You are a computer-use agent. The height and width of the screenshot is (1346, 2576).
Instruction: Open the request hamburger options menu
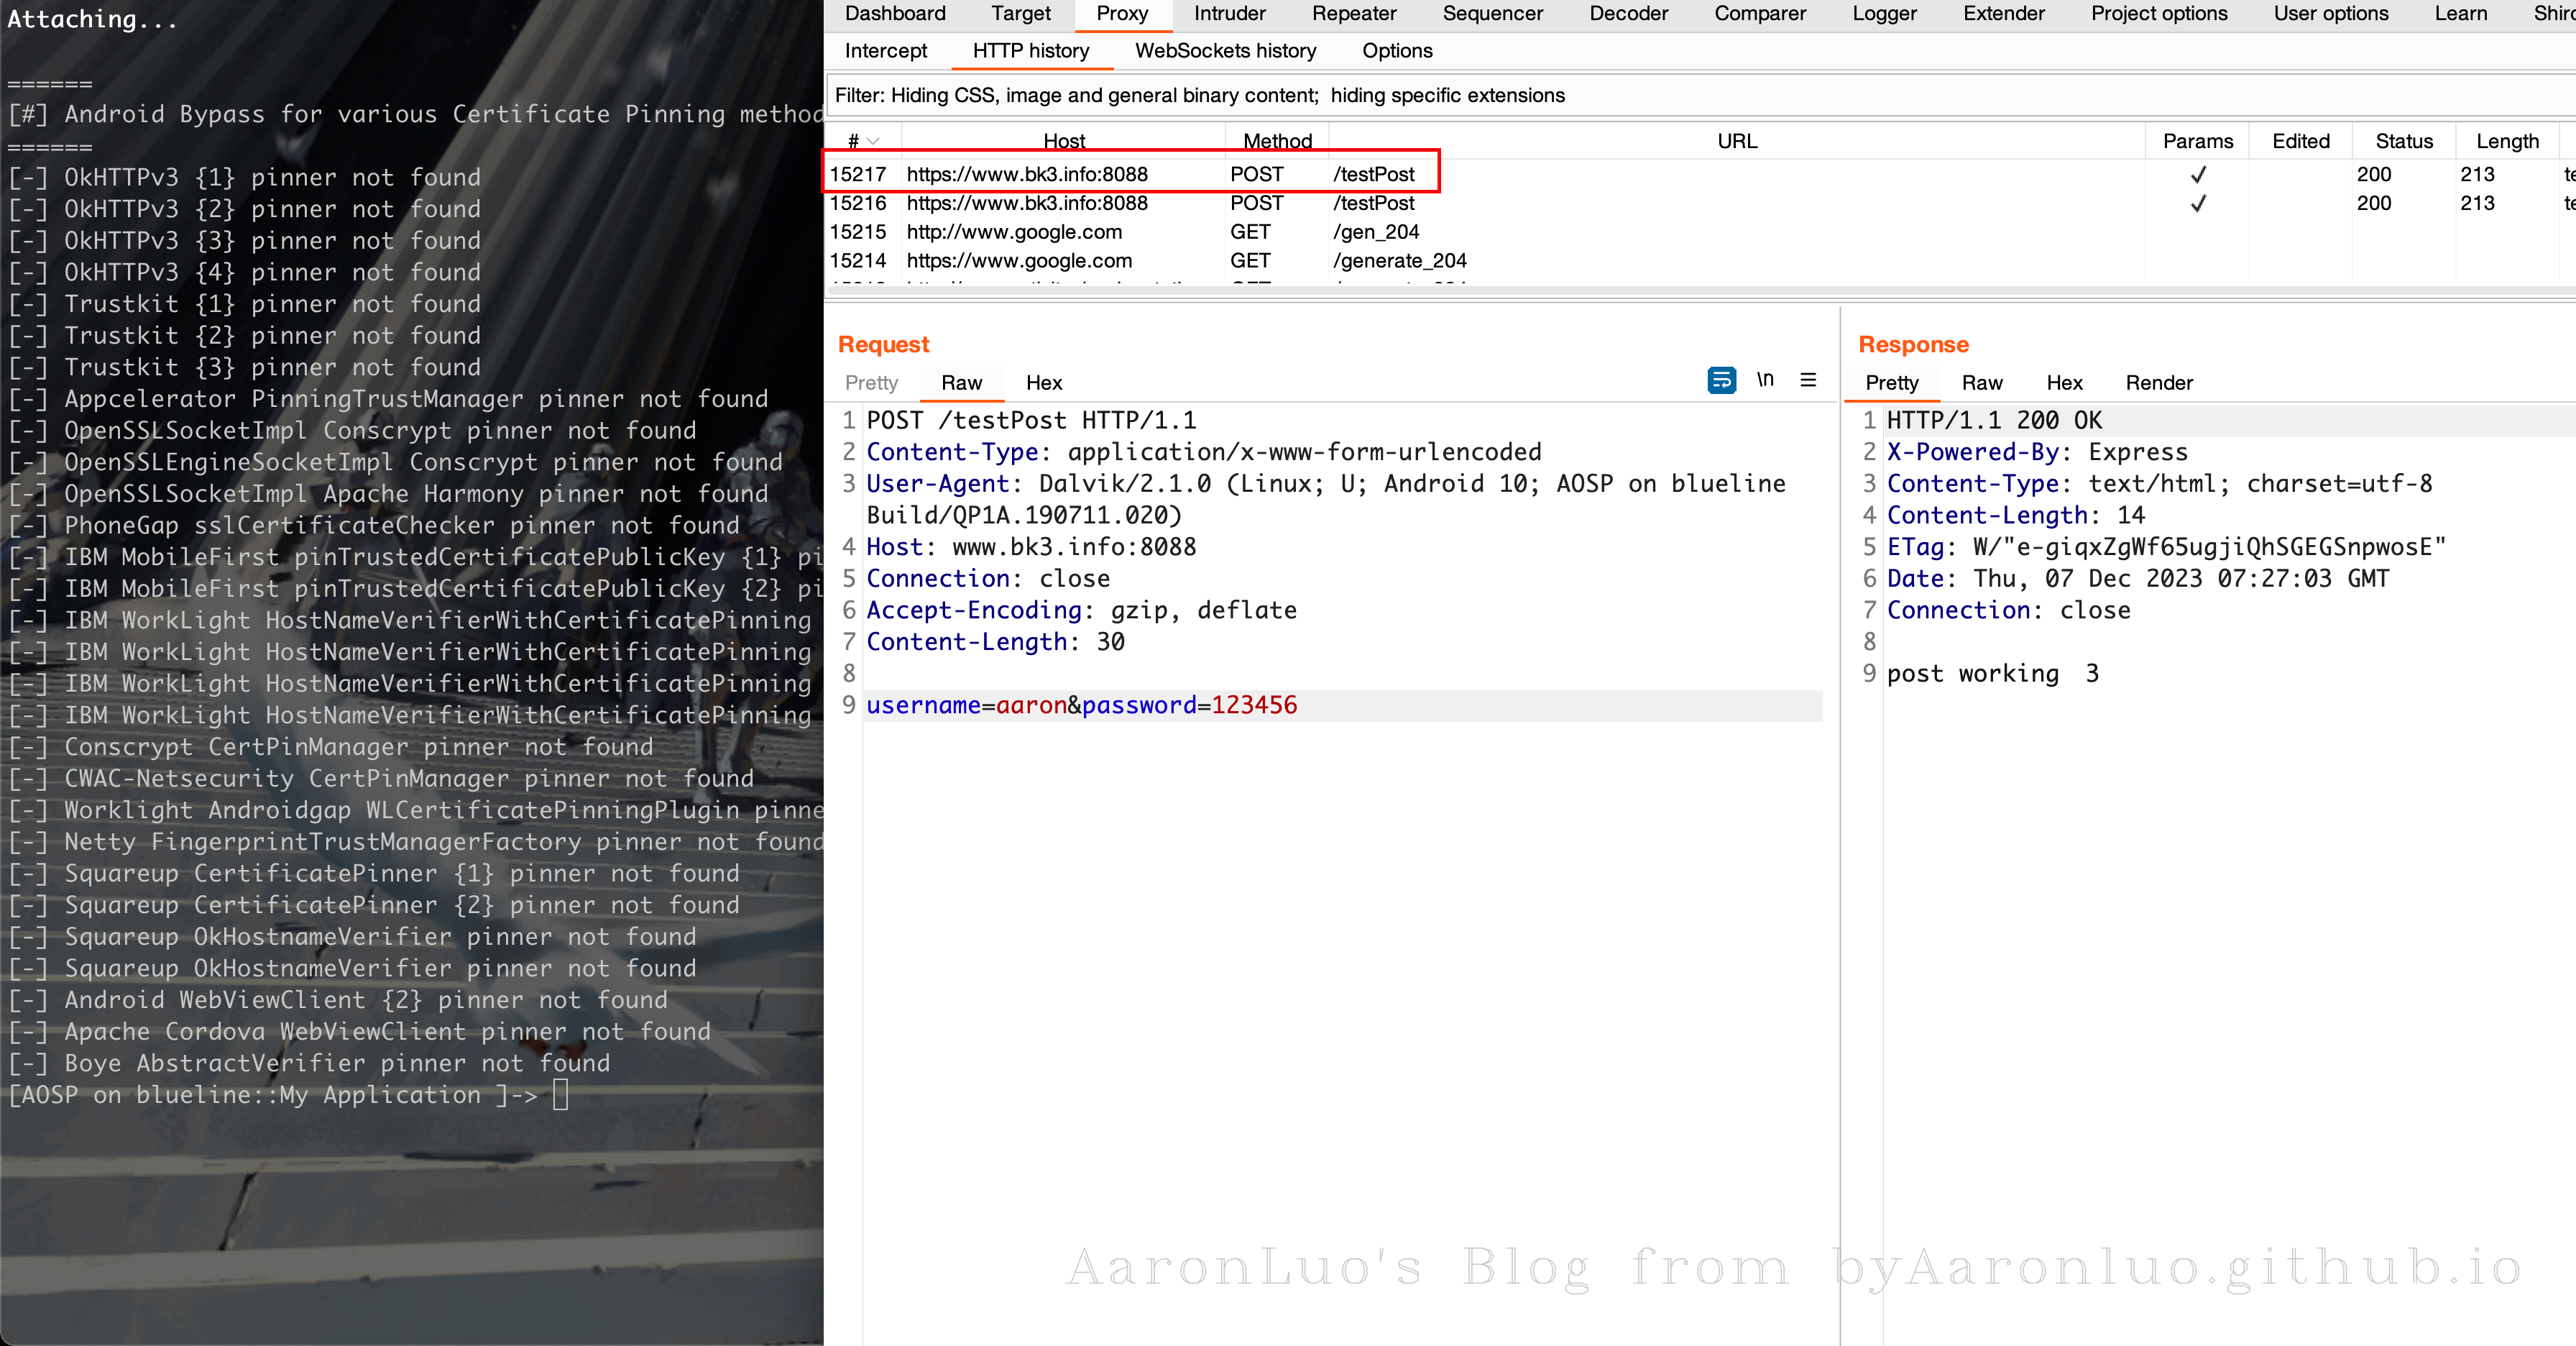1808,380
